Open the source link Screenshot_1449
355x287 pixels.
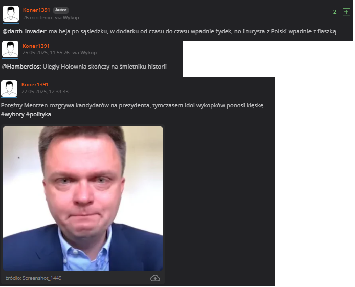34,278
